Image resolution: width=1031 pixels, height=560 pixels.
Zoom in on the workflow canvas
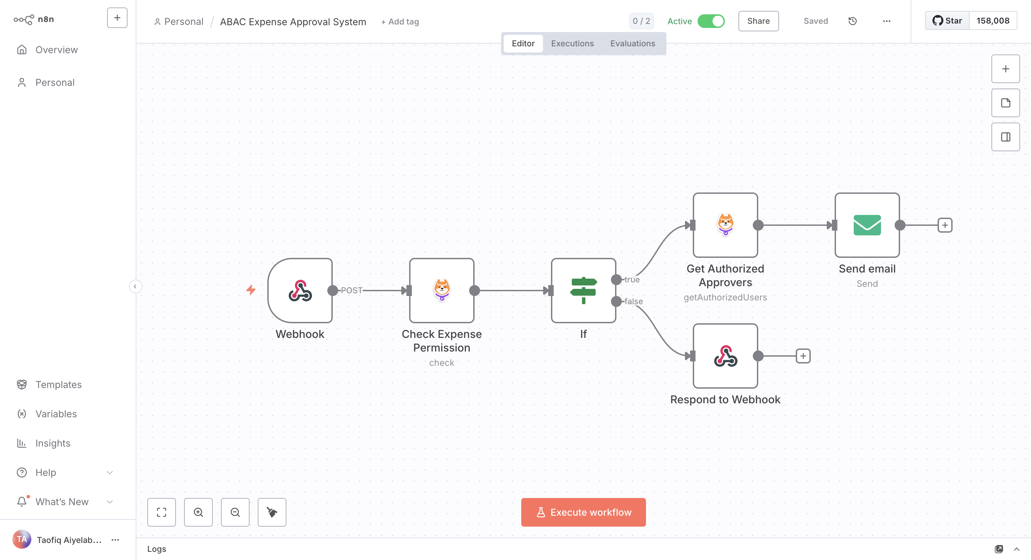pos(198,512)
